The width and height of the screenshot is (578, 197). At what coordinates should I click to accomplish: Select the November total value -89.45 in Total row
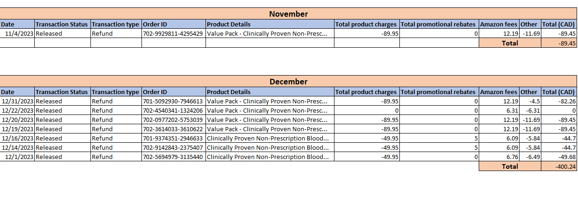click(559, 43)
